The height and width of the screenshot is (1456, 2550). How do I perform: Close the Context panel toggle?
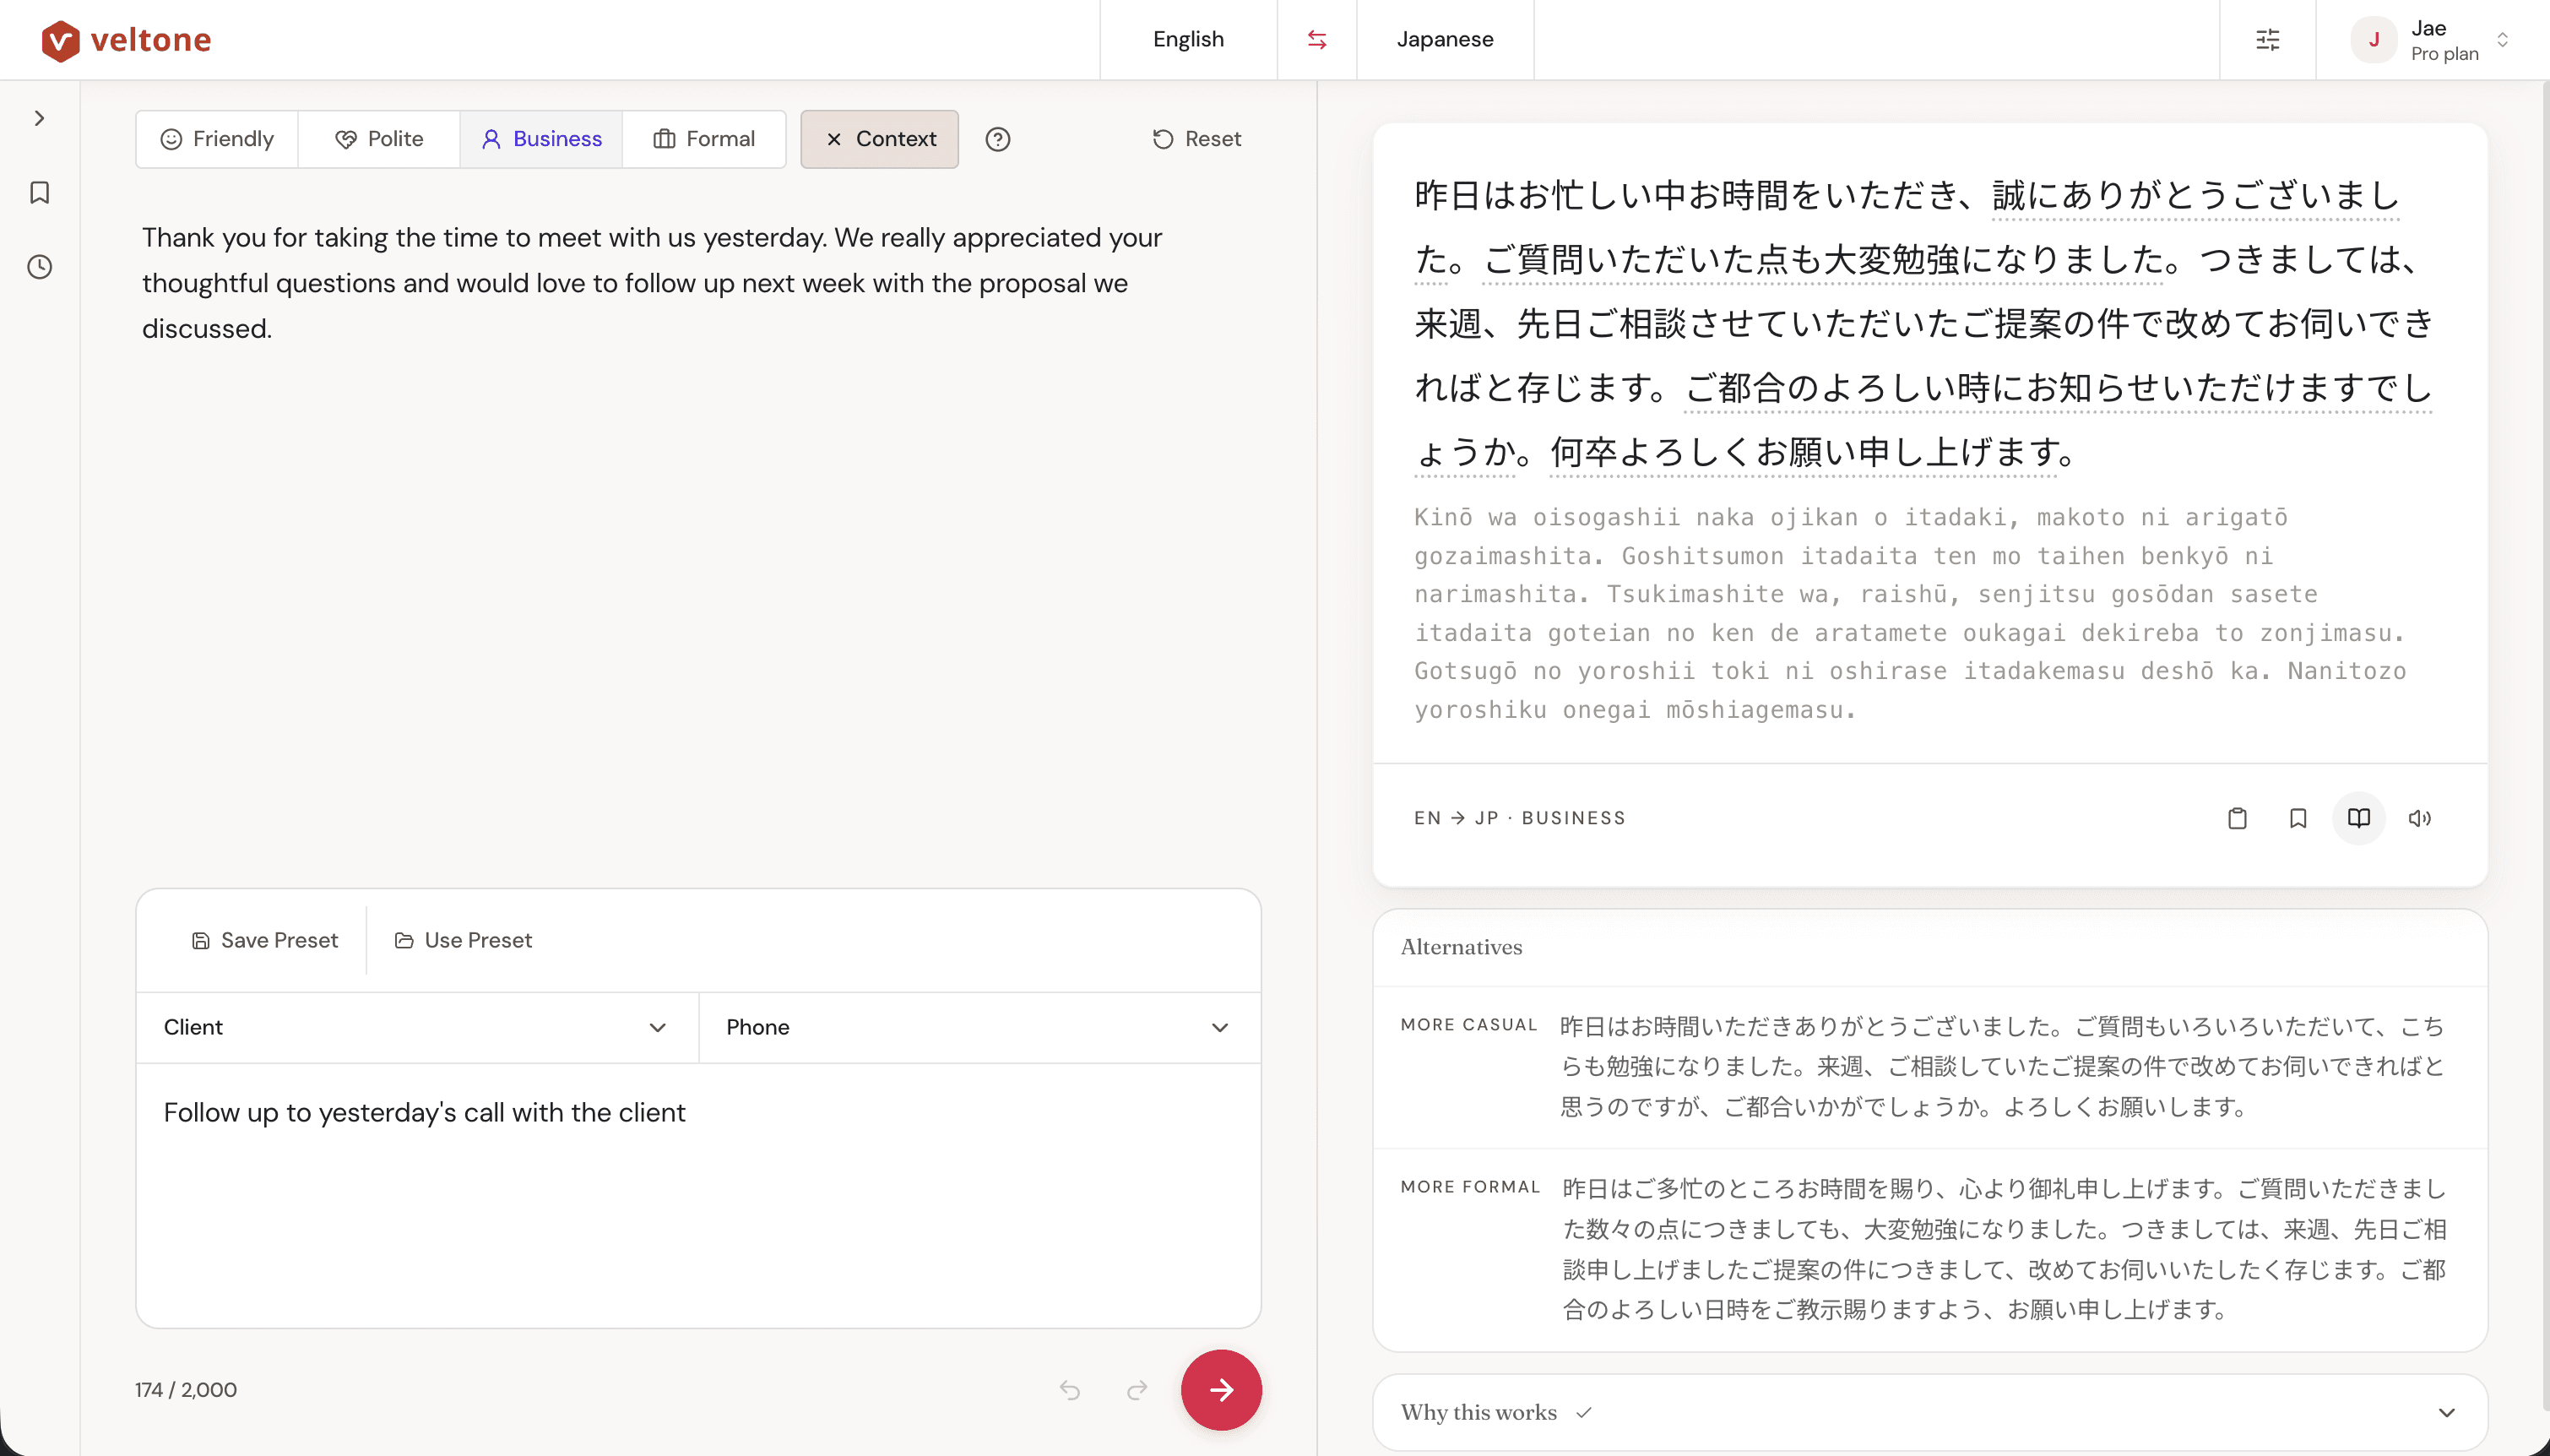880,139
